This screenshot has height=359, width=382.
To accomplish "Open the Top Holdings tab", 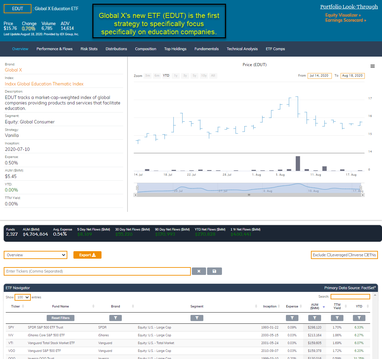I will click(175, 49).
